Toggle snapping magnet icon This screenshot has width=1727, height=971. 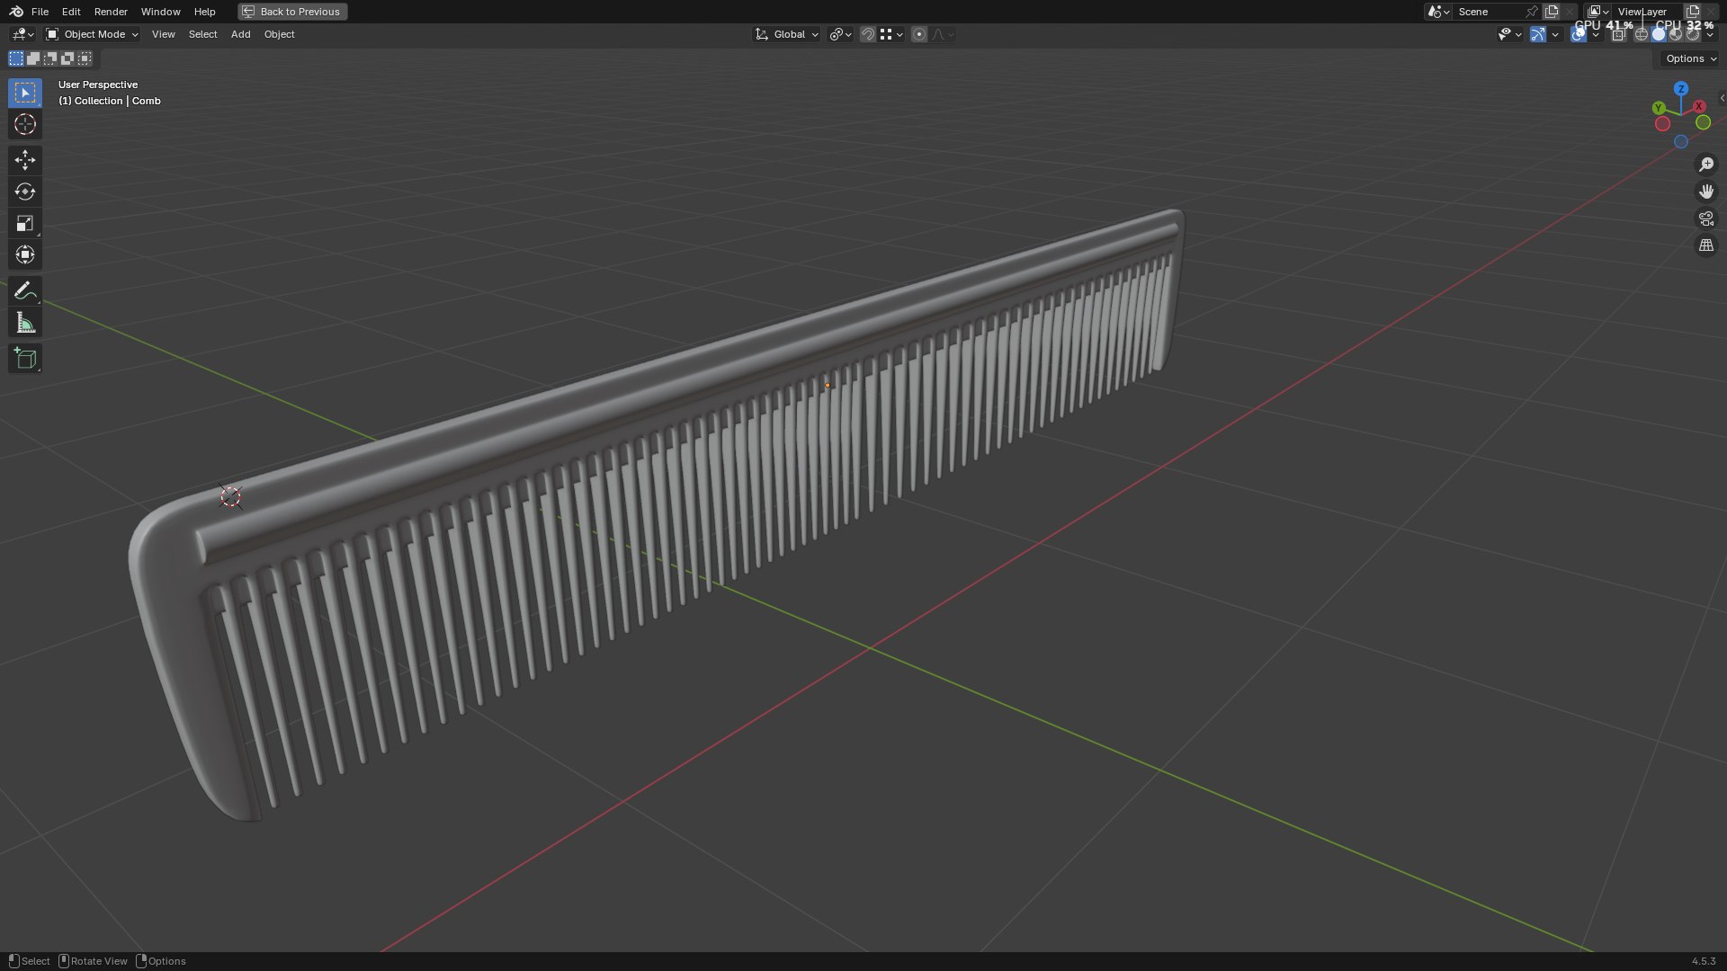pos(868,34)
